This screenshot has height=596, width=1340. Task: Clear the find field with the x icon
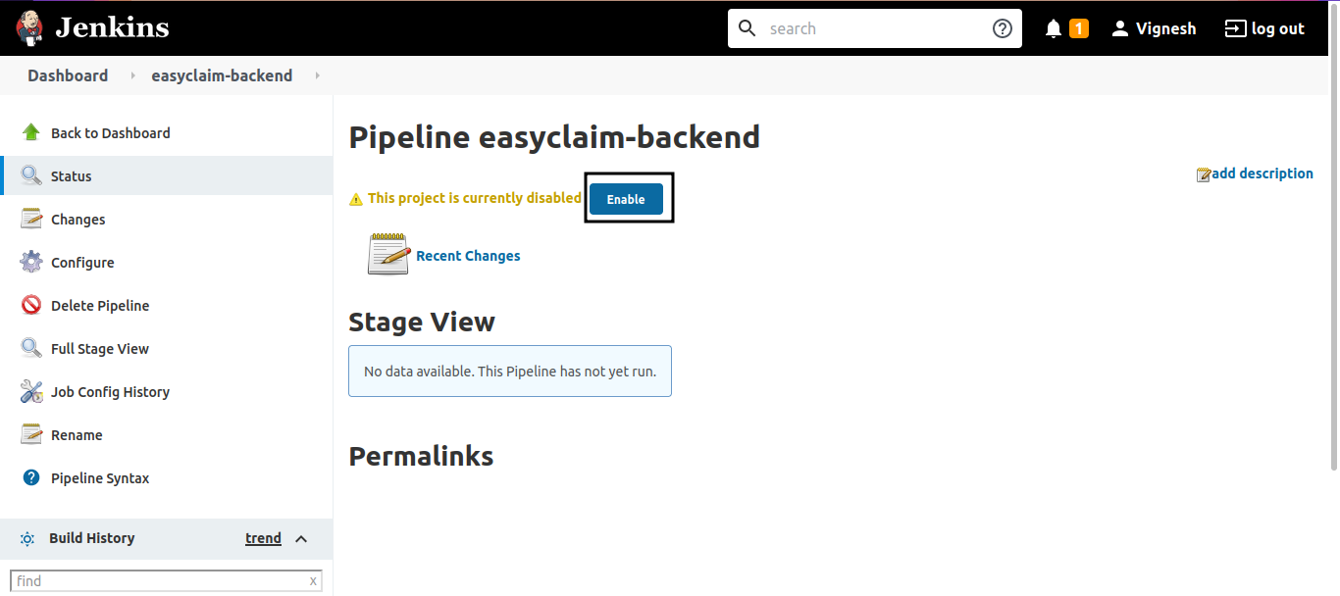(x=313, y=581)
